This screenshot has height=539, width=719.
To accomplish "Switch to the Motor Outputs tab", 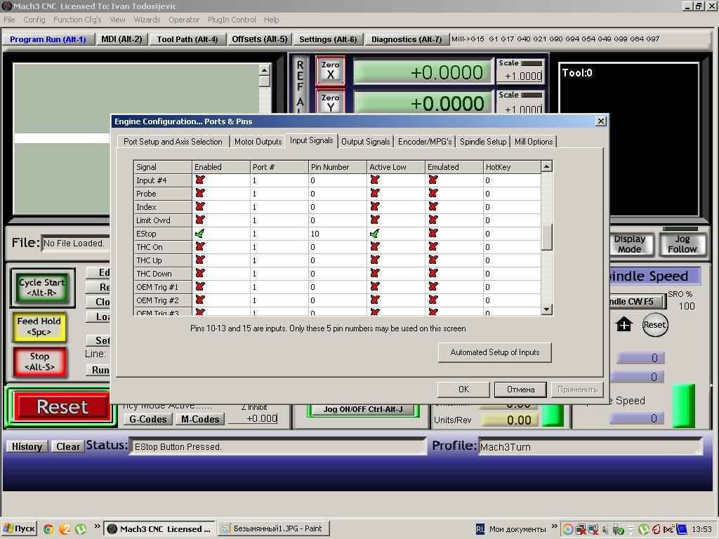I will pos(258,142).
